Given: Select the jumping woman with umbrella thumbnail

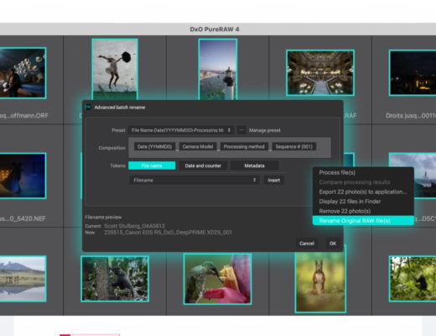Looking at the screenshot, I should (115, 69).
